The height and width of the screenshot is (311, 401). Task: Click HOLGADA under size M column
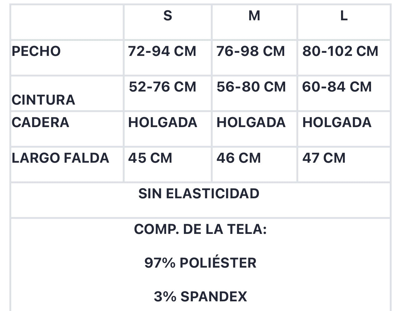[251, 122]
